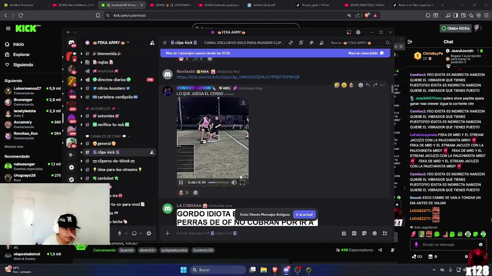
Task: Add reaction to Chucky Luvan message
Action: (x=361, y=85)
